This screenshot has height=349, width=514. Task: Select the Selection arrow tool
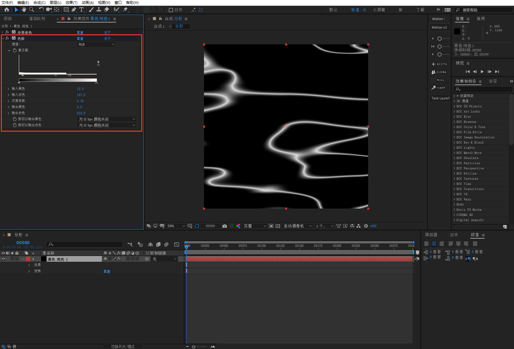tap(16, 10)
